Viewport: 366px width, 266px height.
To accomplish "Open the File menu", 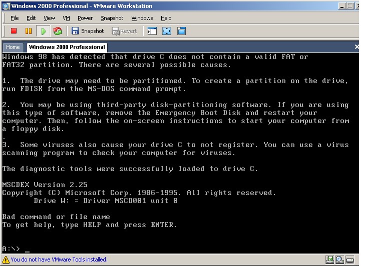I will click(x=15, y=18).
